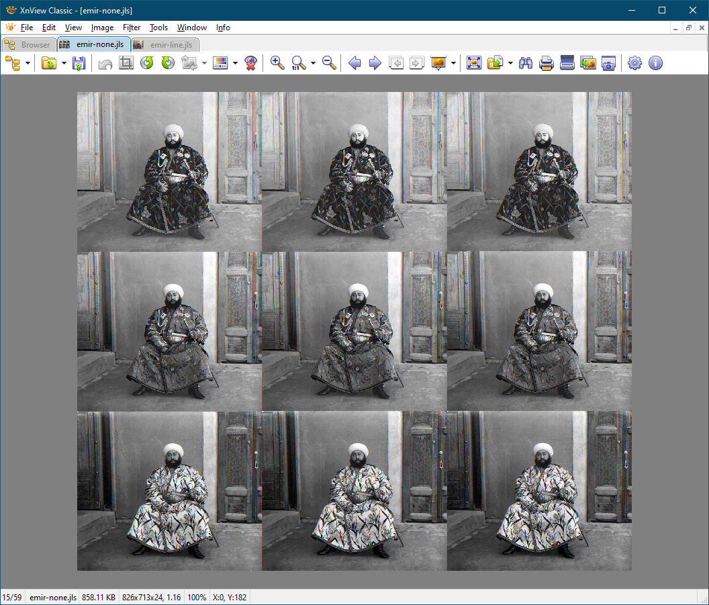Open the Tools menu
Screen dimensions: 709x605
158,28
